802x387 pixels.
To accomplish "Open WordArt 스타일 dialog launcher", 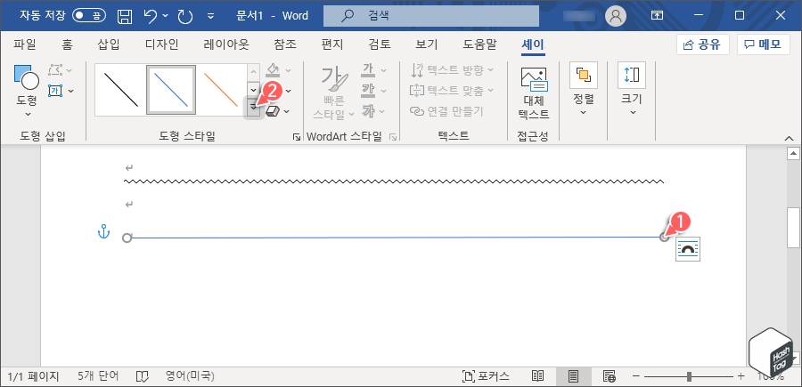I will point(393,137).
